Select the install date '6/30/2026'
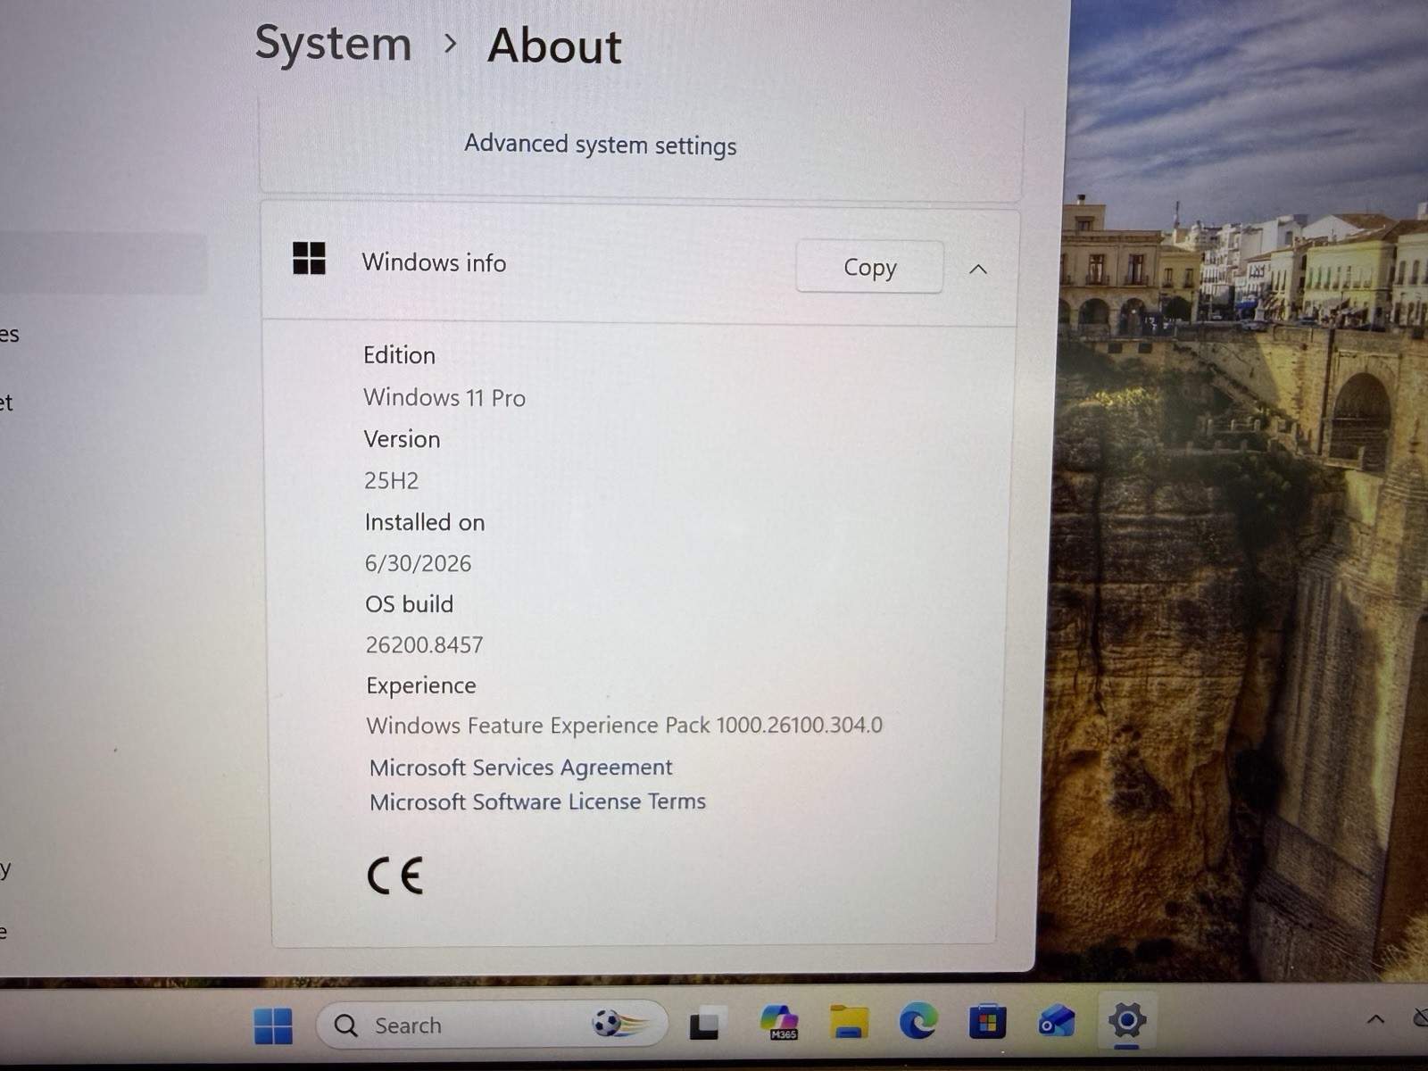The height and width of the screenshot is (1071, 1428). [x=418, y=563]
